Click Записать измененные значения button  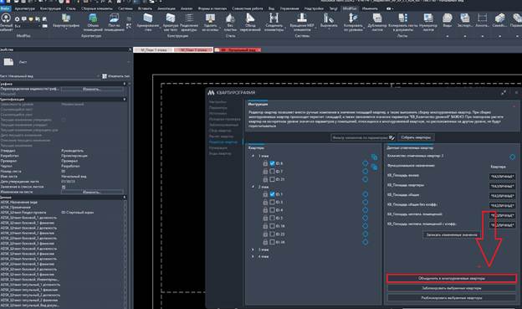pyautogui.click(x=452, y=234)
